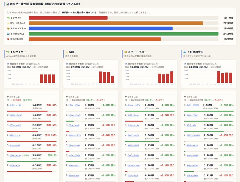This screenshot has height=182, width=240.
Task: Click the スマートマネー emoji in the comparison bar list
Action: 8,29
